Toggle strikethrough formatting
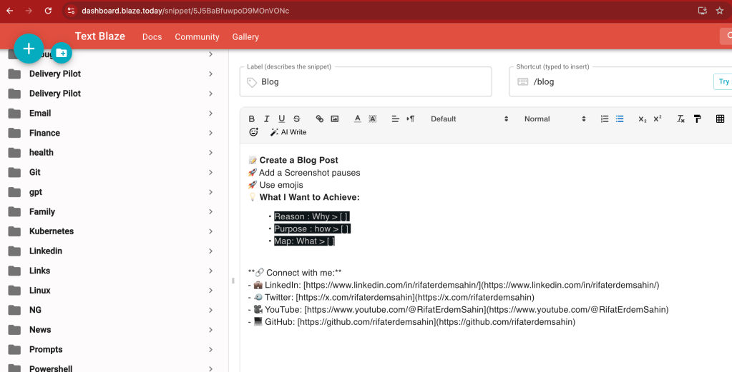Viewport: 732px width, 372px height. 296,119
